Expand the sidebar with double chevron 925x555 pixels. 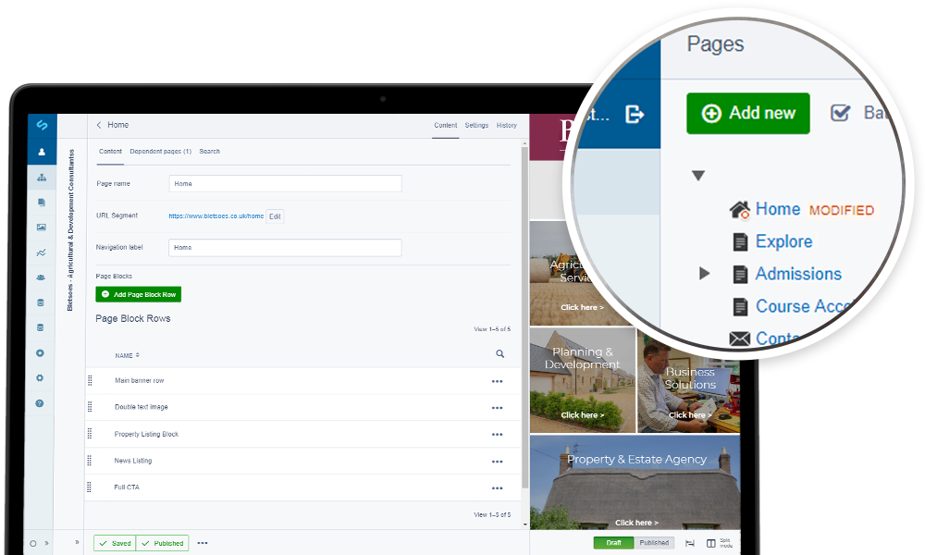(46, 543)
